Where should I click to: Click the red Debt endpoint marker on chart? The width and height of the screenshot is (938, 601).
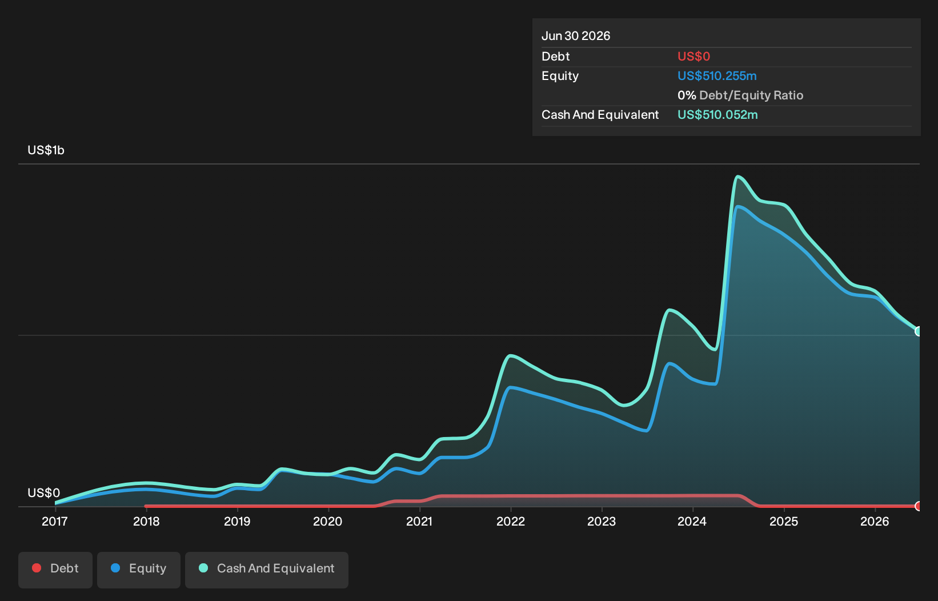[x=919, y=506]
